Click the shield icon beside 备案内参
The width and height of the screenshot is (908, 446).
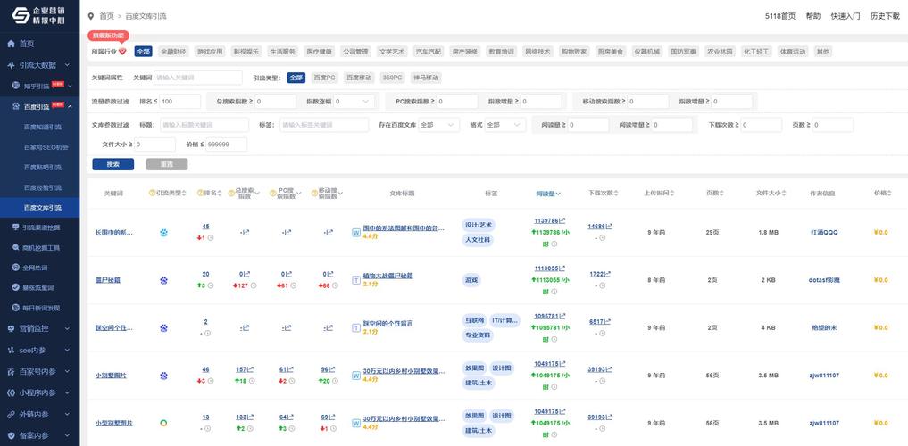pyautogui.click(x=11, y=435)
